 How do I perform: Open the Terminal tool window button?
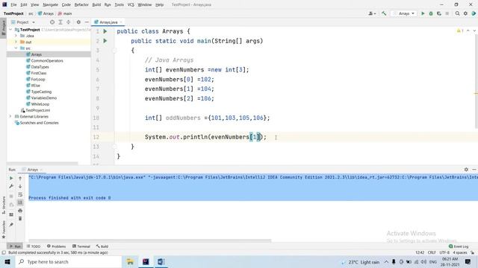81,246
